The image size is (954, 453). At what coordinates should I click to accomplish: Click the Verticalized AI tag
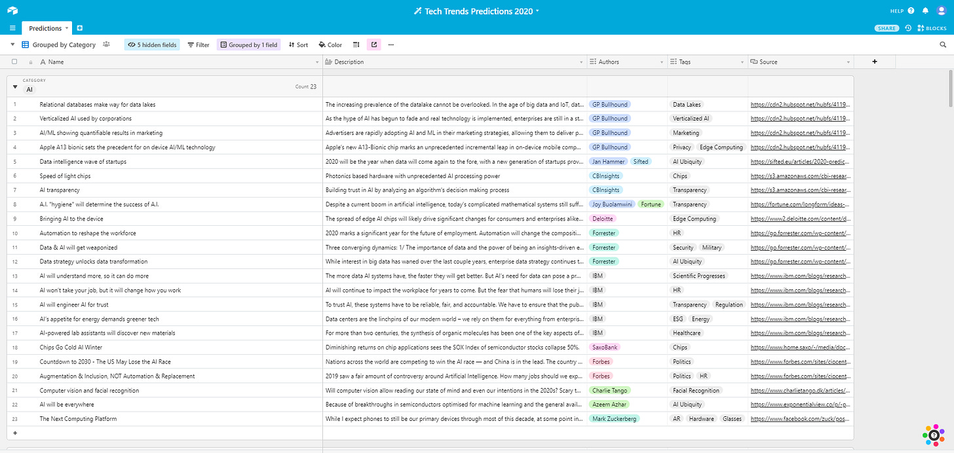click(x=691, y=118)
